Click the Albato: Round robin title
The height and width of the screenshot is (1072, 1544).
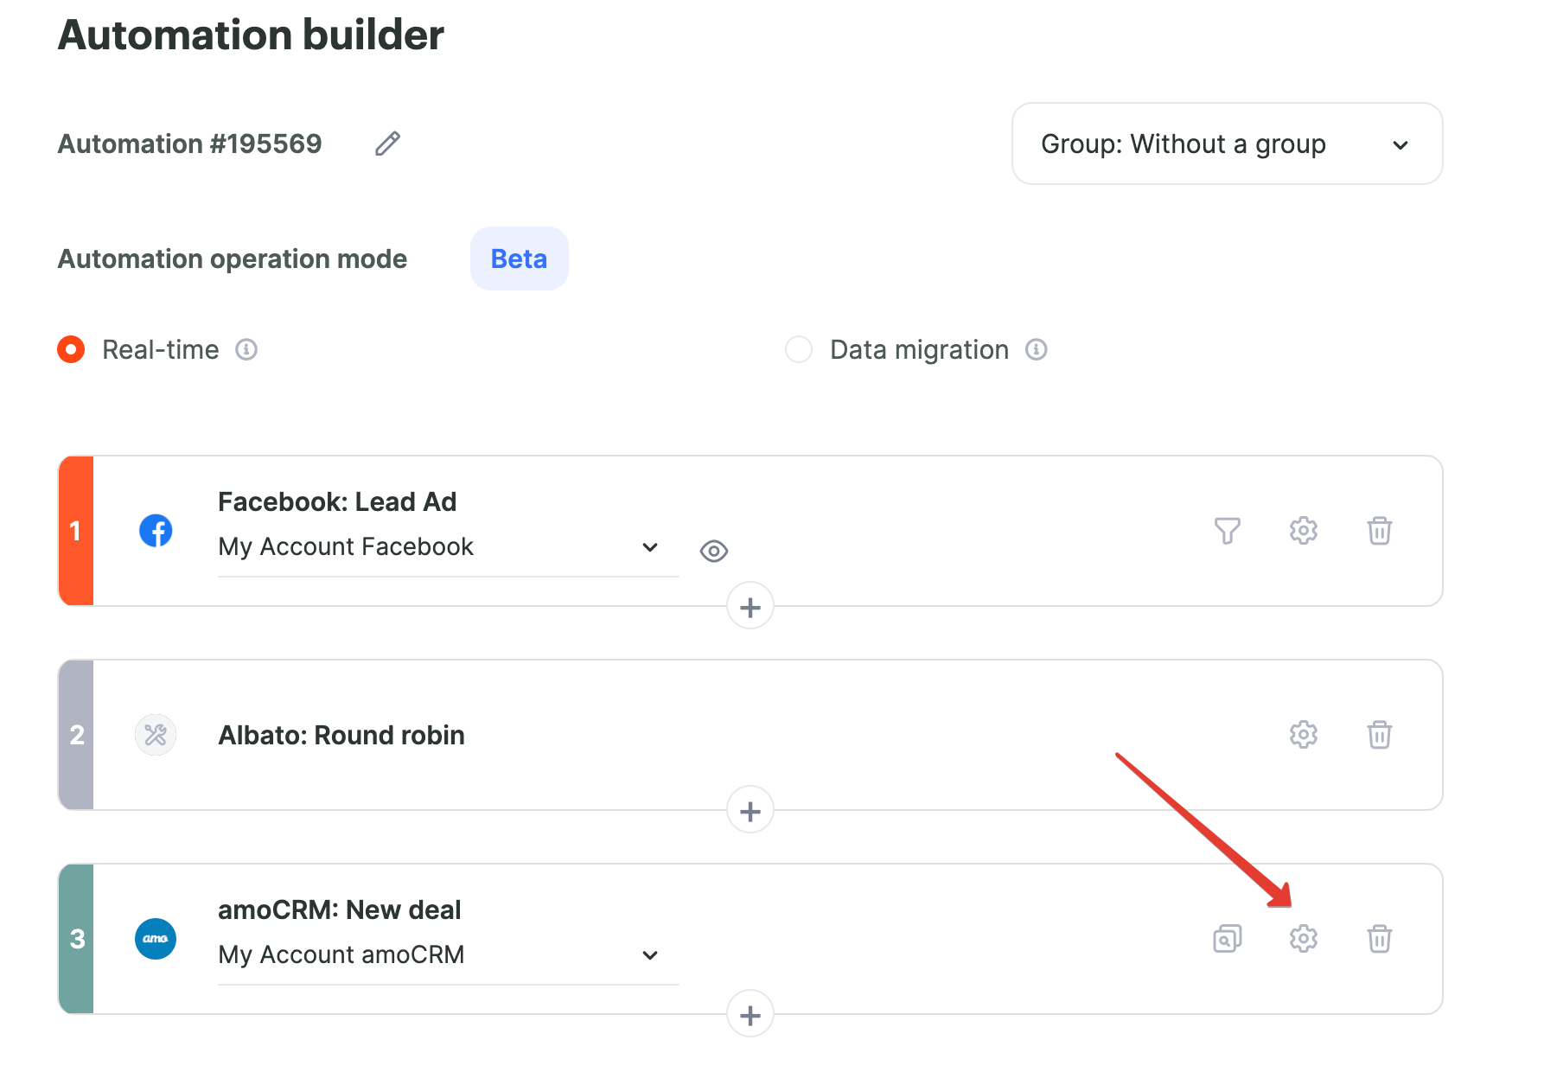coord(341,735)
